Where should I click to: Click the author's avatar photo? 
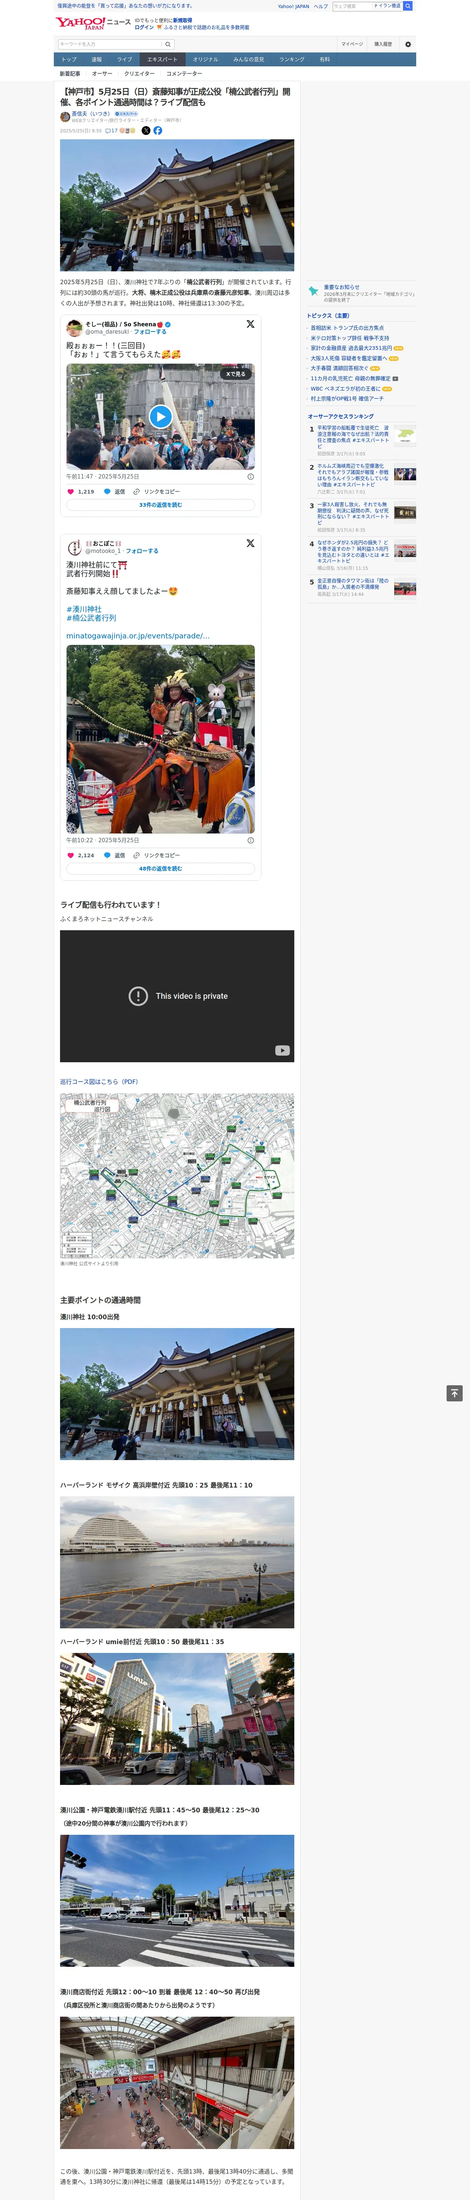(x=65, y=116)
